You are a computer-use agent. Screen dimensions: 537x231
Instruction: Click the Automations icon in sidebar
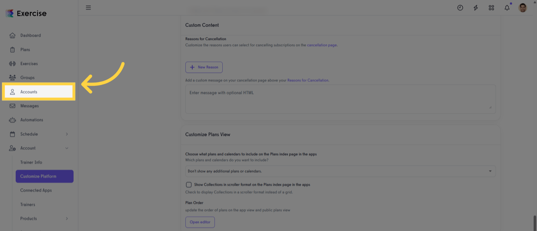(x=12, y=120)
